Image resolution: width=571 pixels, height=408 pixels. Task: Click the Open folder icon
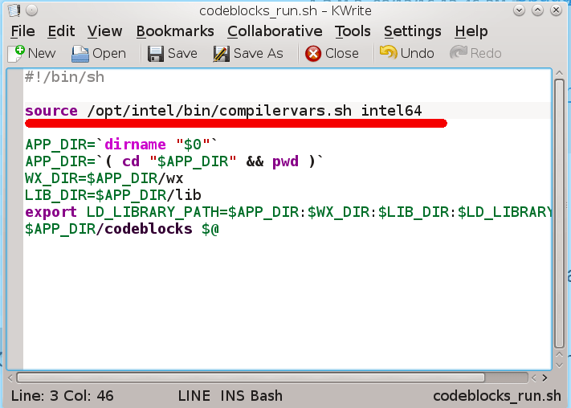click(80, 54)
